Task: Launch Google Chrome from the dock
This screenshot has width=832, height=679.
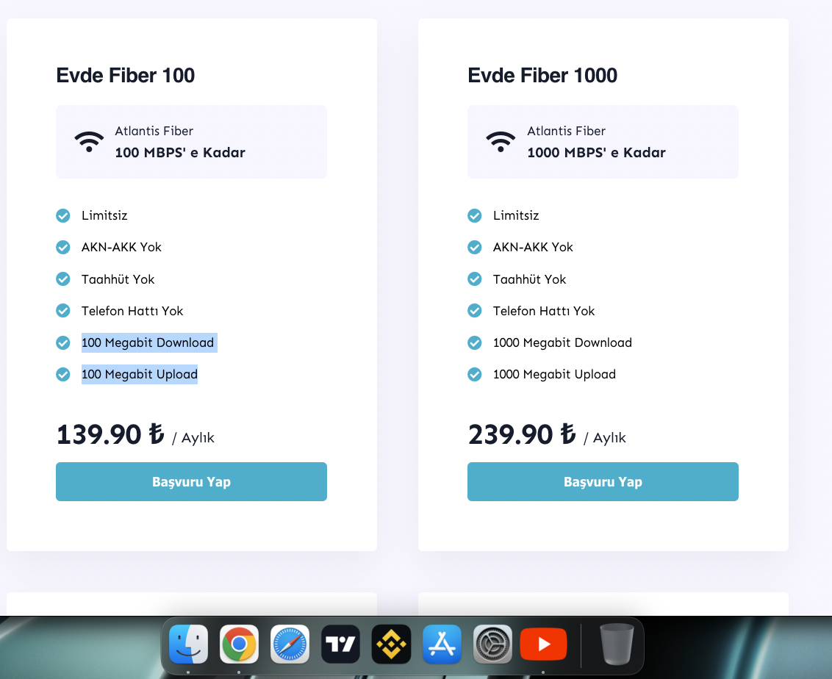Action: [x=239, y=644]
